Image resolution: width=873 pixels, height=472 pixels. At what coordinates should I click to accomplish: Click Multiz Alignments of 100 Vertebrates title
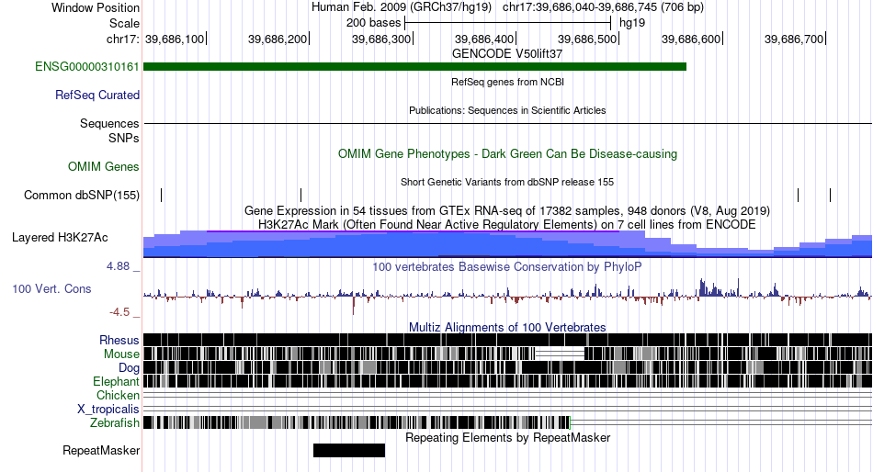507,327
